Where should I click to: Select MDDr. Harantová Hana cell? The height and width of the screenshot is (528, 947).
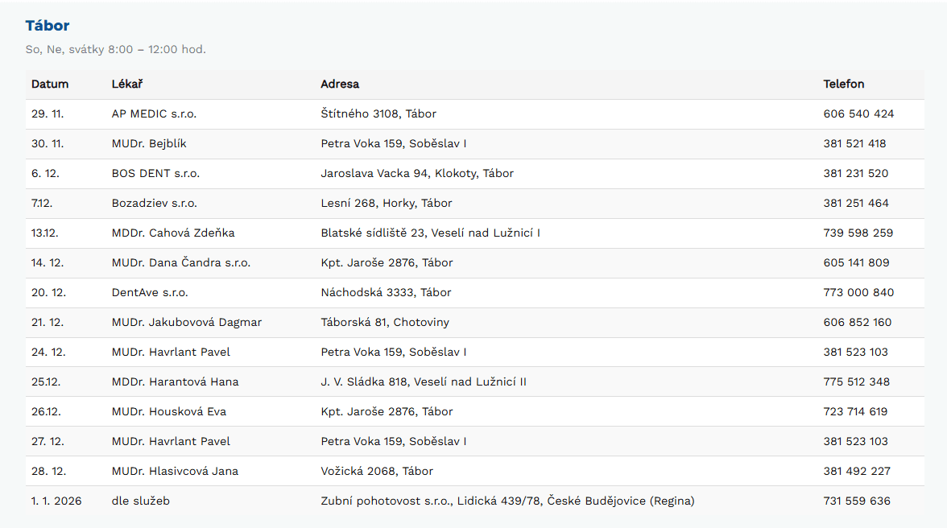[175, 382]
